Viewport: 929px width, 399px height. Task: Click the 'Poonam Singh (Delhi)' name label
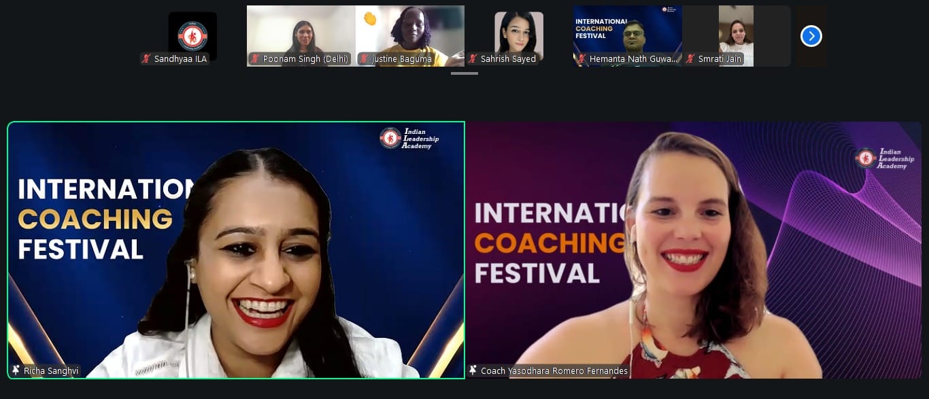tap(305, 59)
